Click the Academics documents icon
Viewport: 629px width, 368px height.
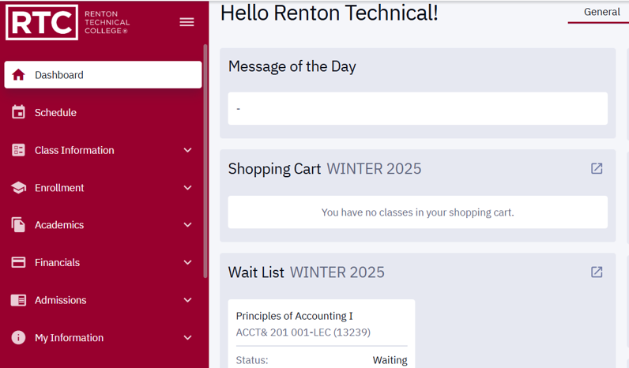coord(18,225)
